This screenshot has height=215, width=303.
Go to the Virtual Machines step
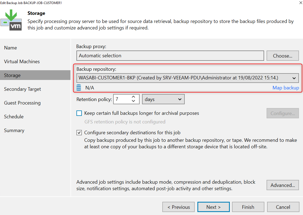(x=22, y=62)
